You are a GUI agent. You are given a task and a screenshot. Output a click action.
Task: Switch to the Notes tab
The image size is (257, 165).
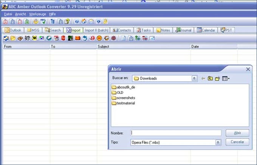pyautogui.click(x=163, y=30)
